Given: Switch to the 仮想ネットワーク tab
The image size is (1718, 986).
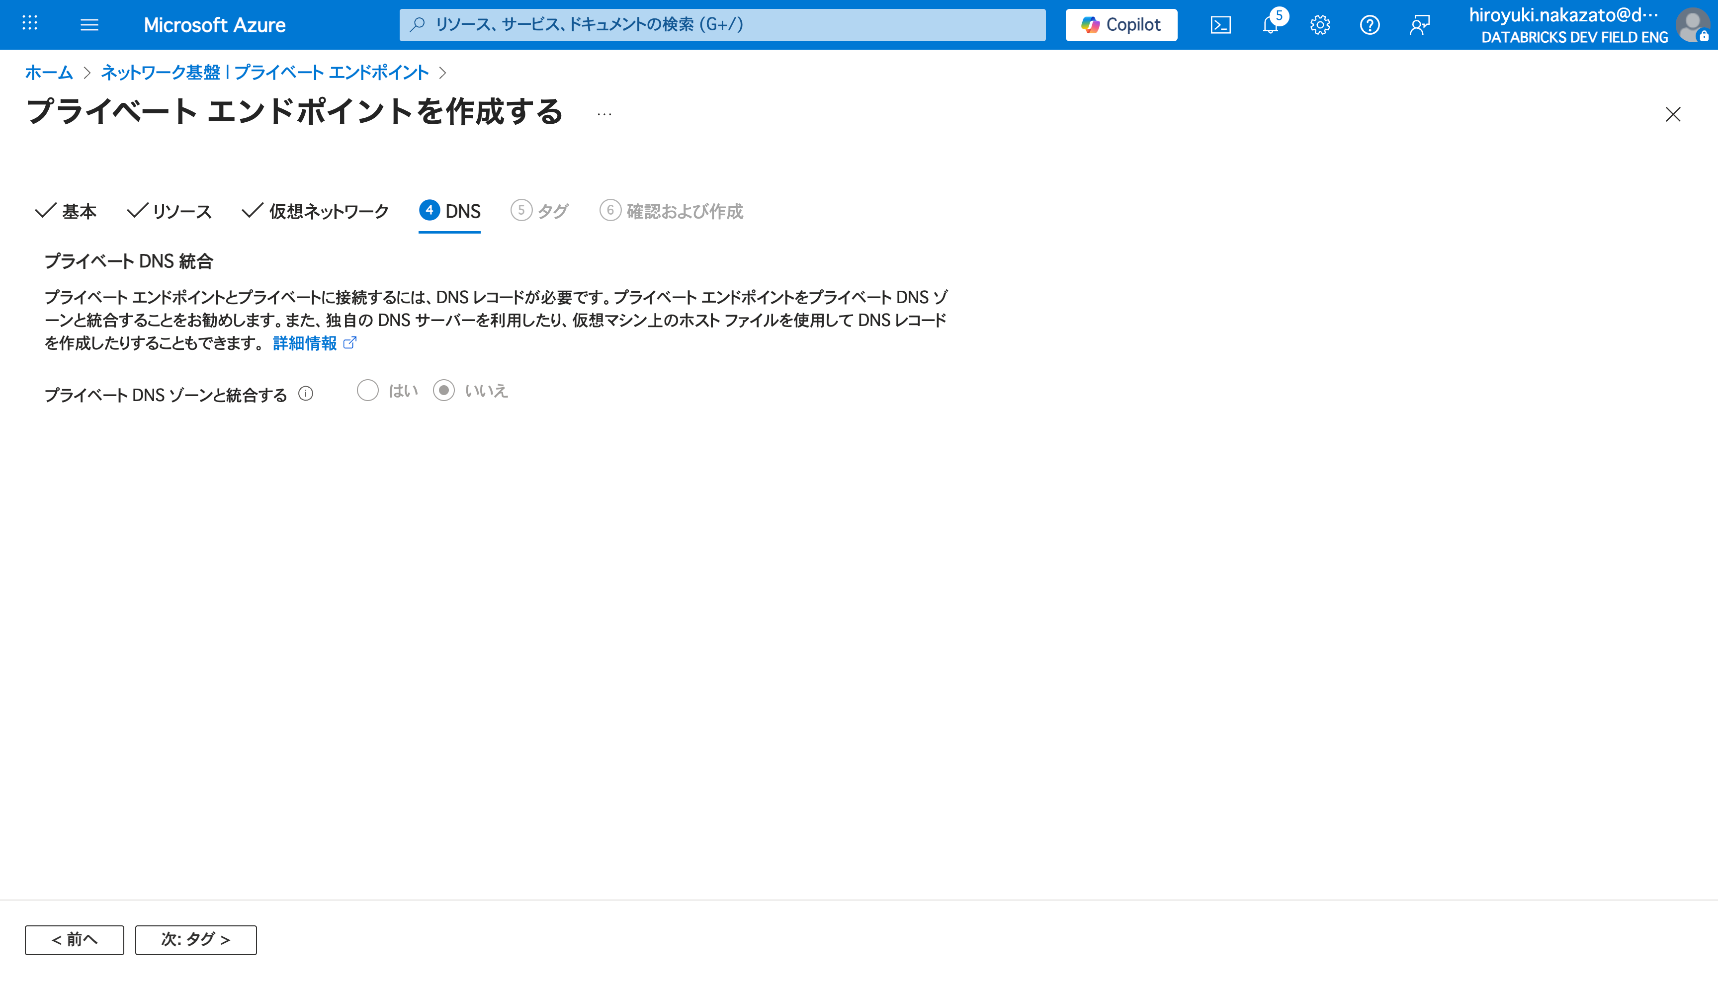Looking at the screenshot, I should (316, 211).
